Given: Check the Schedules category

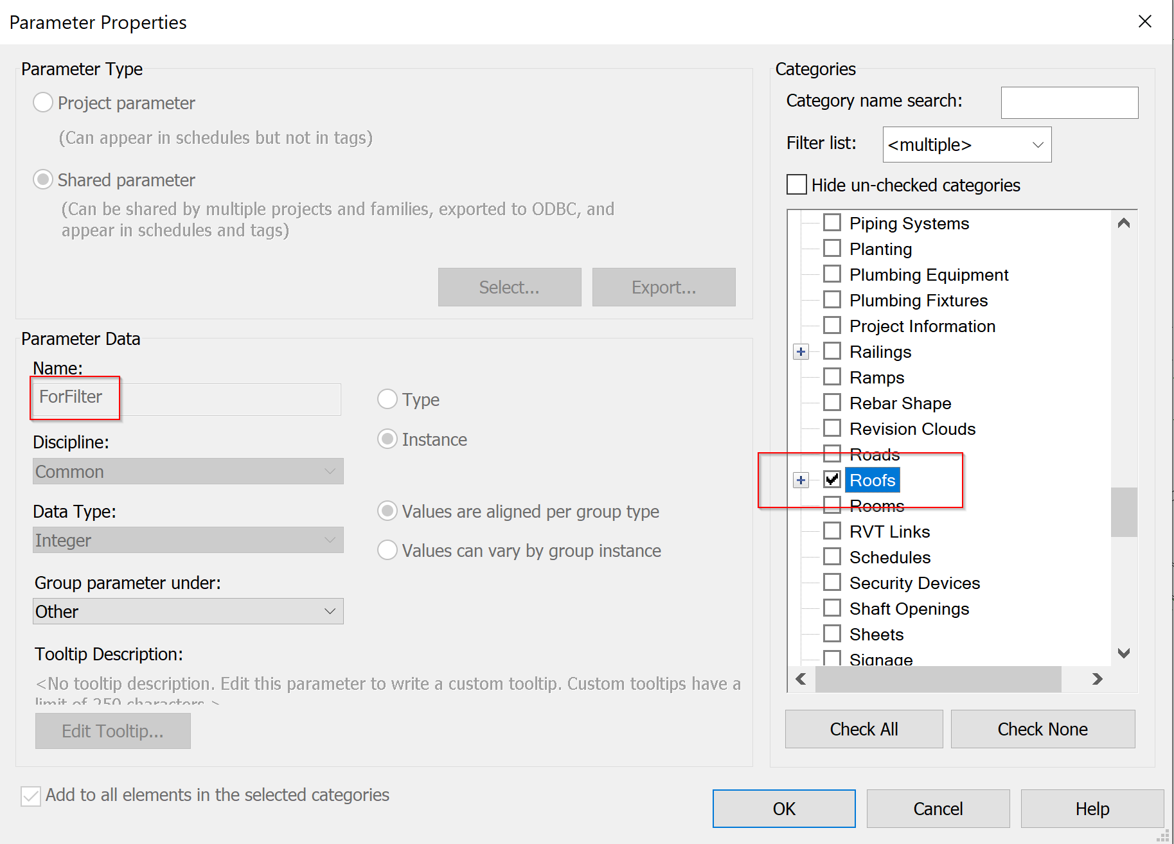Looking at the screenshot, I should pos(832,556).
